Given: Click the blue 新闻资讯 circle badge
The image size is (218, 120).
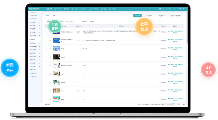Looking at the screenshot, I should [x=10, y=68].
